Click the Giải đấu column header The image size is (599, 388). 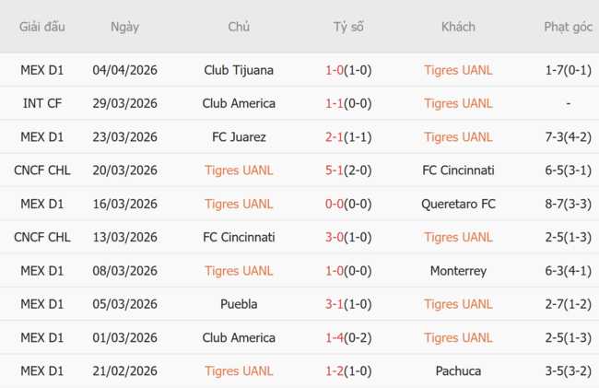coord(42,27)
